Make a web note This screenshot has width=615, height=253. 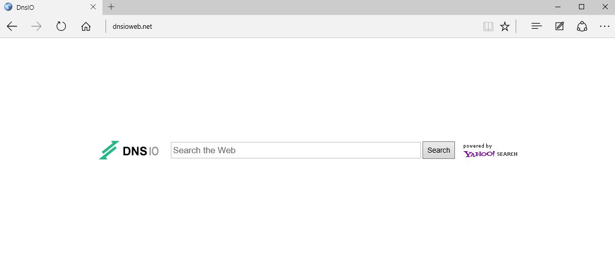click(559, 26)
